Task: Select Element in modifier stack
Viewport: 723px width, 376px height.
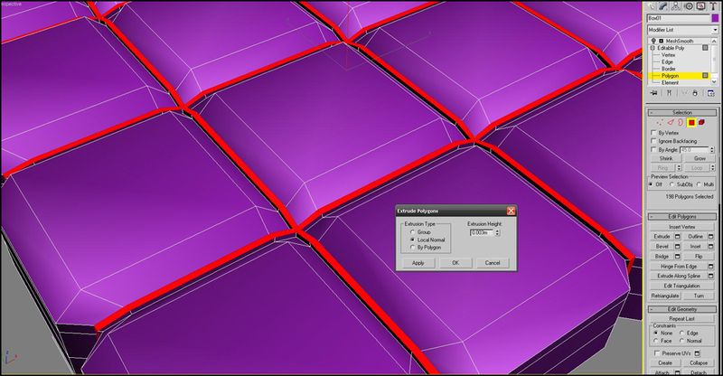Action: coord(670,82)
